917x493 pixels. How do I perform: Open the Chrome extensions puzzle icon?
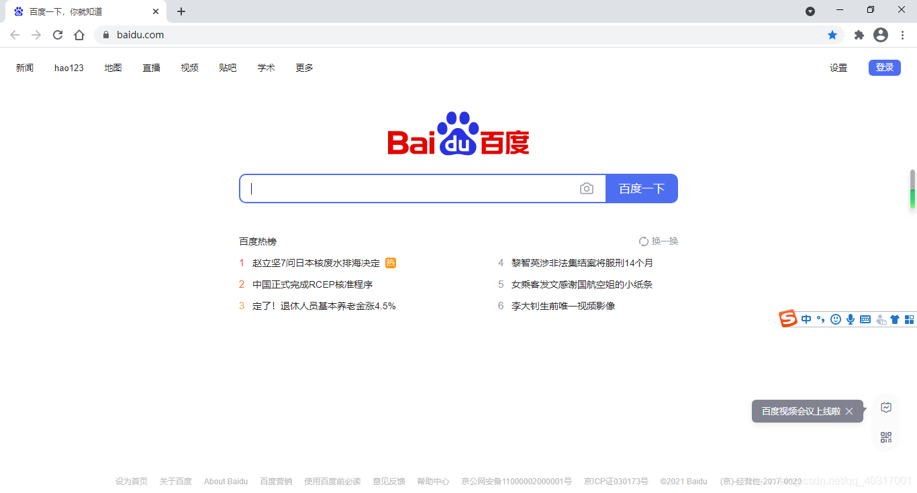pyautogui.click(x=859, y=35)
